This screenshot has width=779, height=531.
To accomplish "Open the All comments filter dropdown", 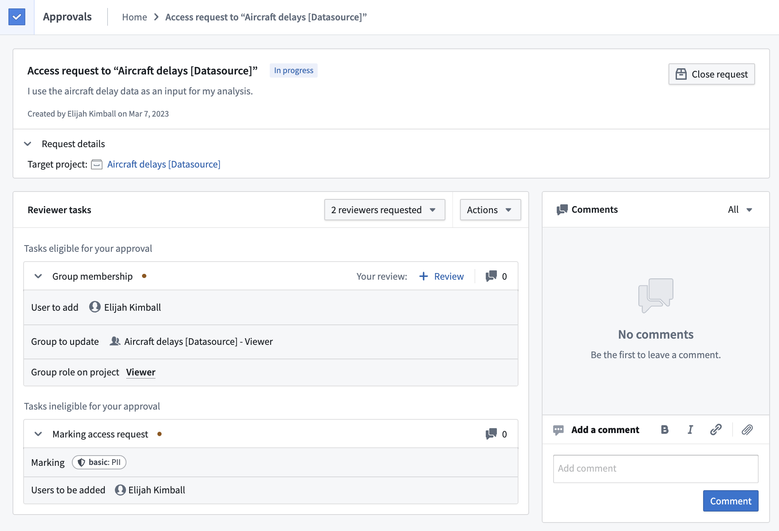I will (x=740, y=210).
